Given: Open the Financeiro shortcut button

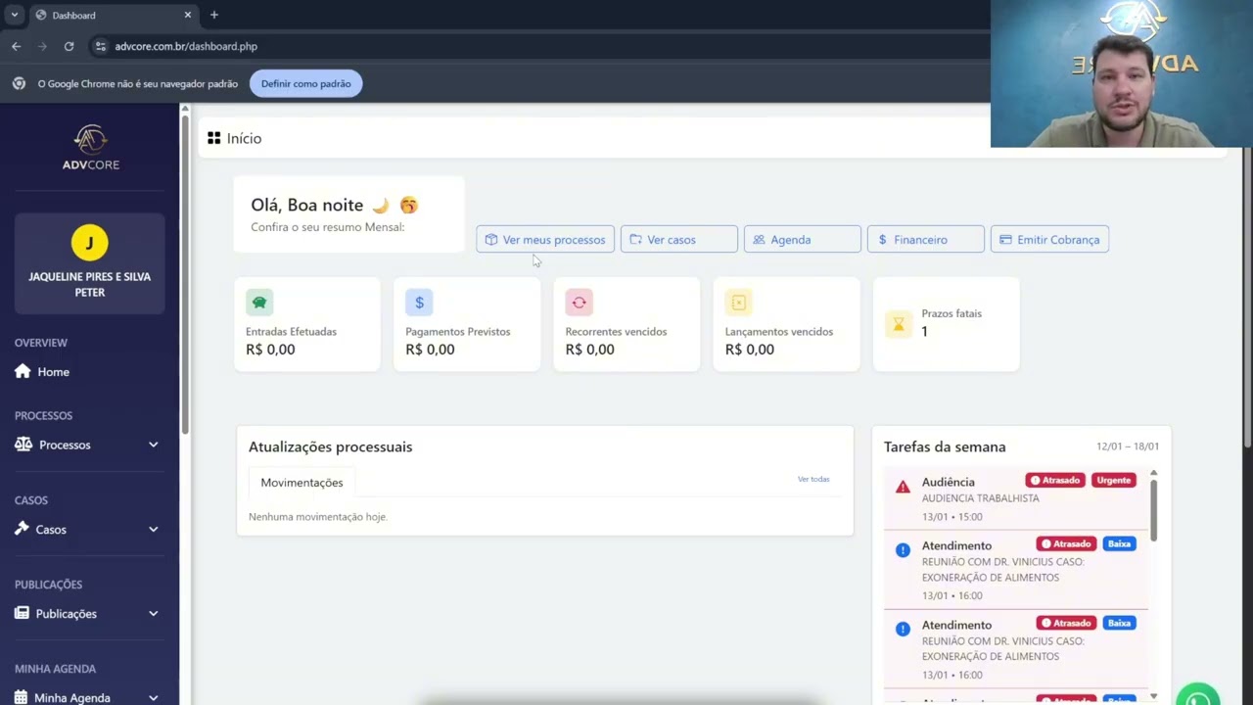Looking at the screenshot, I should tap(926, 240).
